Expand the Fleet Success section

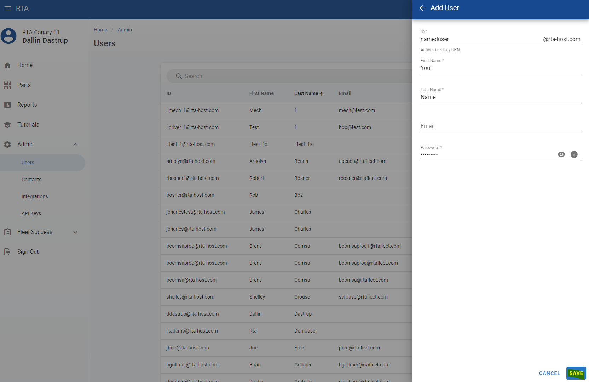coord(75,232)
